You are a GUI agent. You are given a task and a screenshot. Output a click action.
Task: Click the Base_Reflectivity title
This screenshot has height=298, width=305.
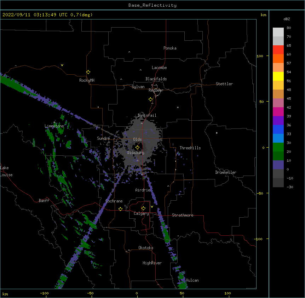(152, 5)
